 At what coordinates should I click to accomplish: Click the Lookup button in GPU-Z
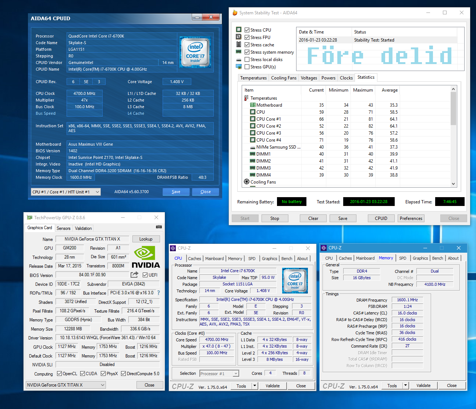coord(146,239)
